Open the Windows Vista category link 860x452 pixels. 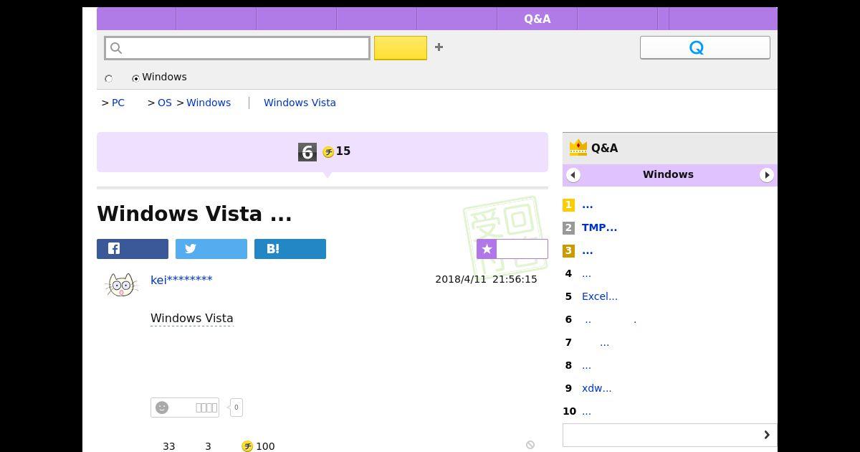(x=300, y=103)
